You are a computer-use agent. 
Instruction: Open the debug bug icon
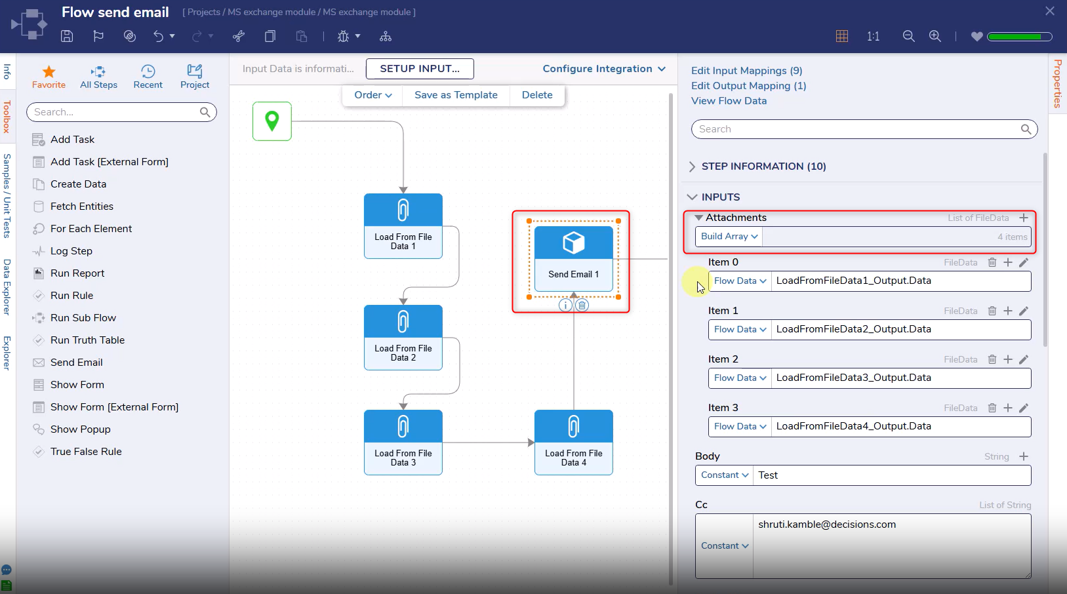coord(343,36)
